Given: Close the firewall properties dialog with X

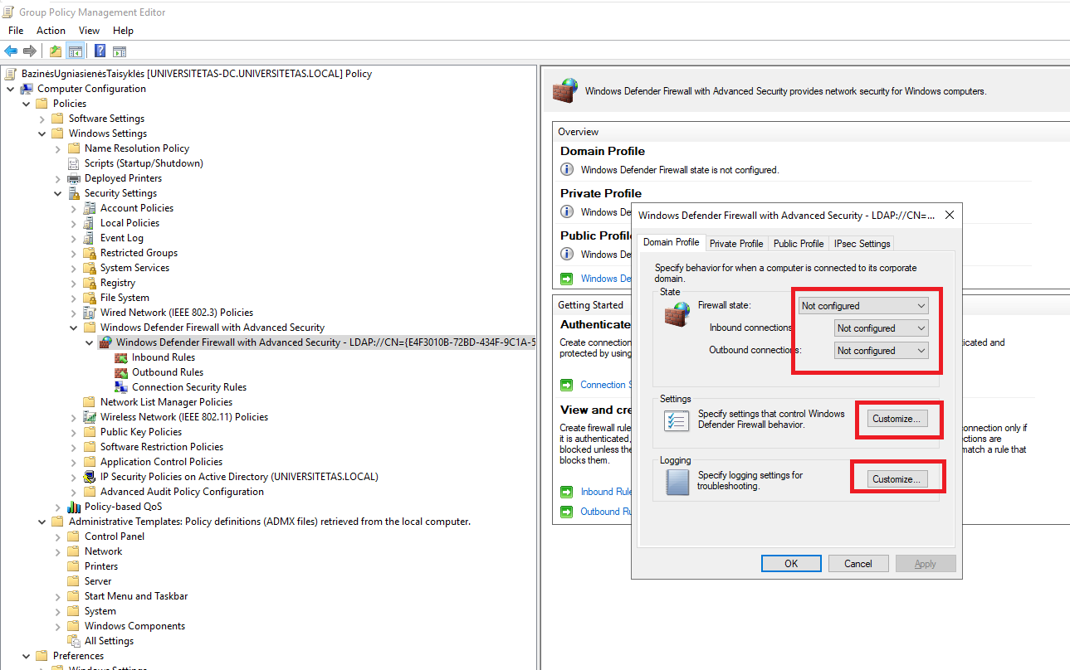Looking at the screenshot, I should pyautogui.click(x=950, y=215).
